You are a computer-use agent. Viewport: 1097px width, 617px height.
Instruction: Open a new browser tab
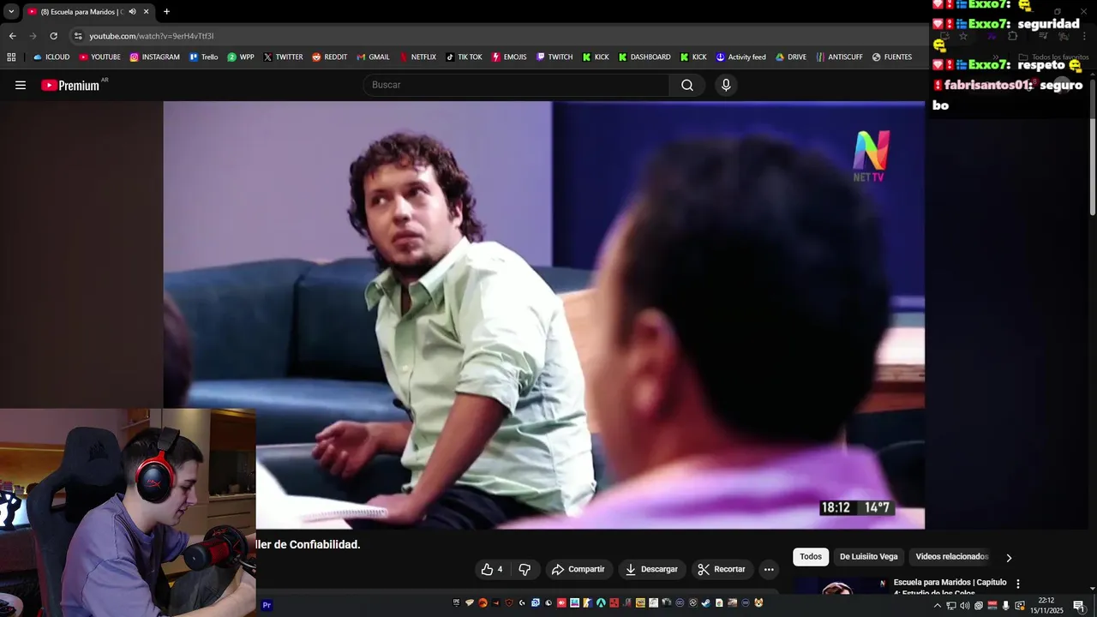tap(166, 12)
